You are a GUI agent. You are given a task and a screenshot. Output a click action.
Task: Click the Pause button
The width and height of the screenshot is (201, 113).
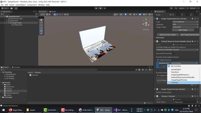pyautogui.click(x=100, y=8)
